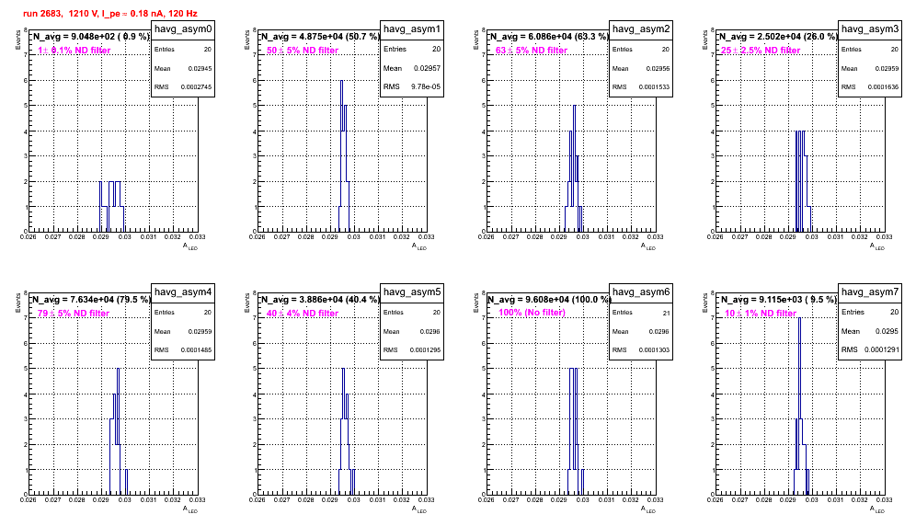Click the red run 2683 title text
The height and width of the screenshot is (526, 916).
coord(110,14)
